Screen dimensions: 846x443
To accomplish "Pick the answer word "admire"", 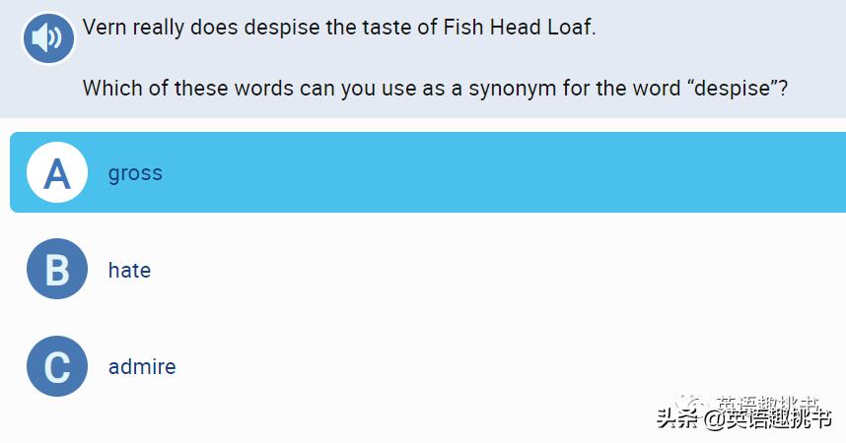I will [142, 366].
